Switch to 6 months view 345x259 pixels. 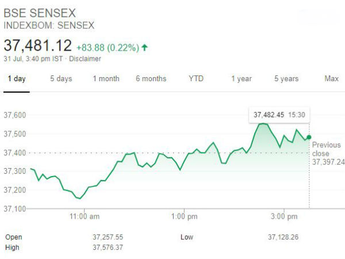pyautogui.click(x=151, y=78)
